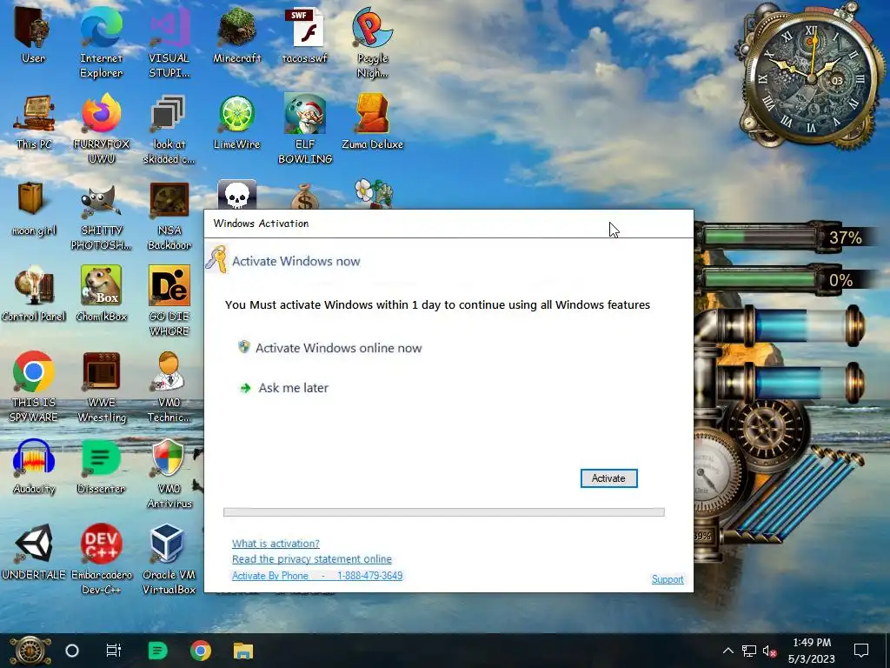890x668 pixels.
Task: Open the De icon labeled GO DIE
Action: [x=169, y=301]
